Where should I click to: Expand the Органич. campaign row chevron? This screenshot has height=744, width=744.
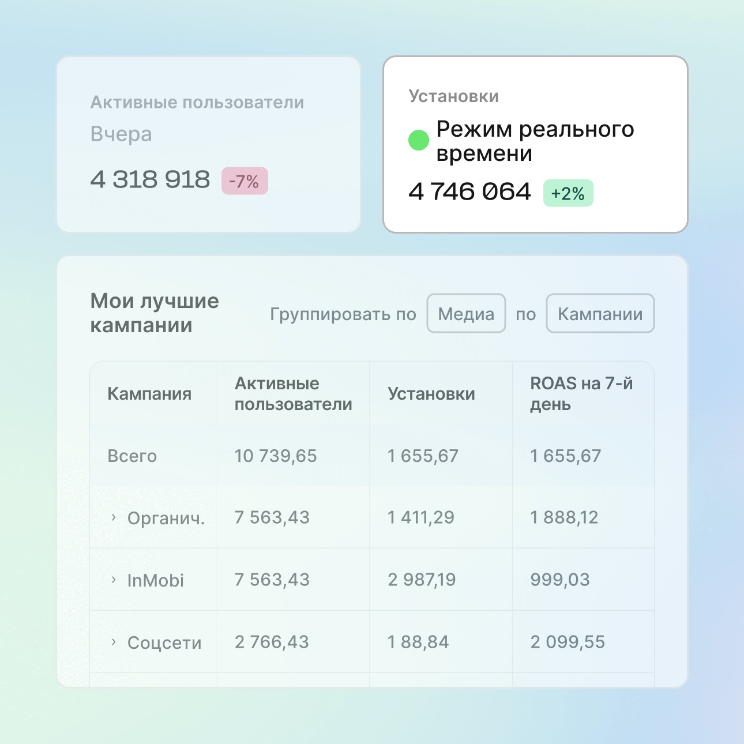tap(114, 517)
